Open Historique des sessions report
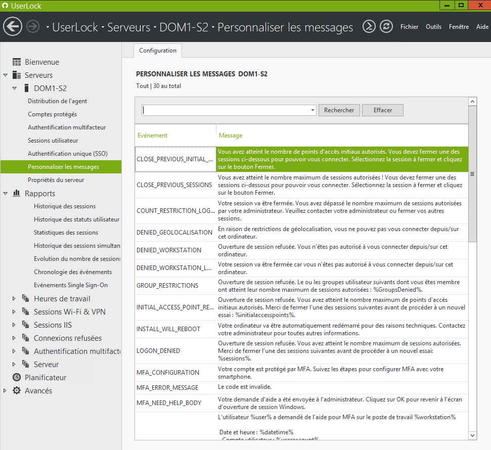The width and height of the screenshot is (491, 450). point(65,206)
